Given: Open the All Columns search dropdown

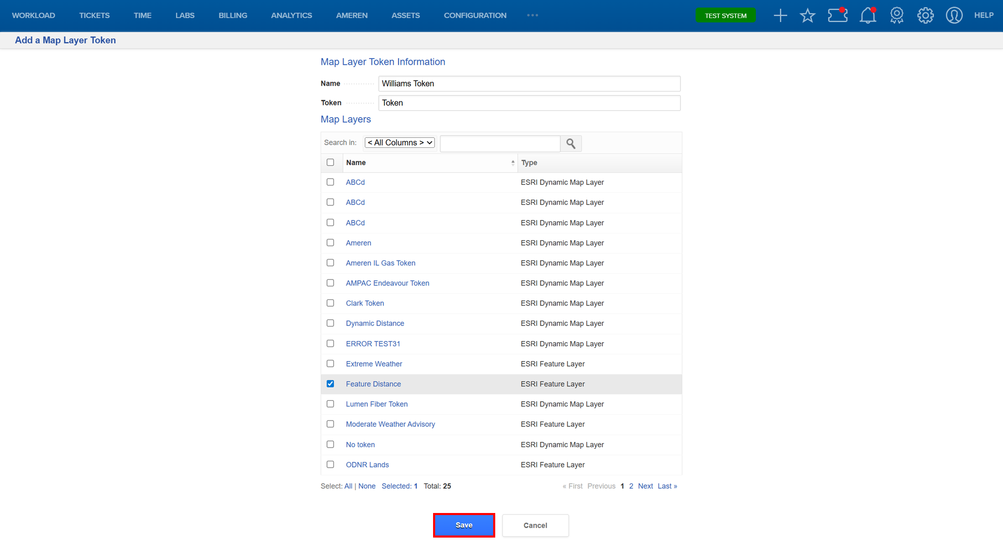Looking at the screenshot, I should 400,143.
